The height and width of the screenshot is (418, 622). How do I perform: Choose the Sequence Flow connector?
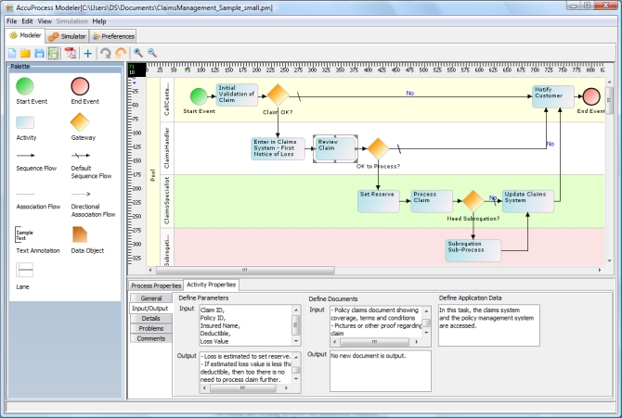tap(26, 156)
